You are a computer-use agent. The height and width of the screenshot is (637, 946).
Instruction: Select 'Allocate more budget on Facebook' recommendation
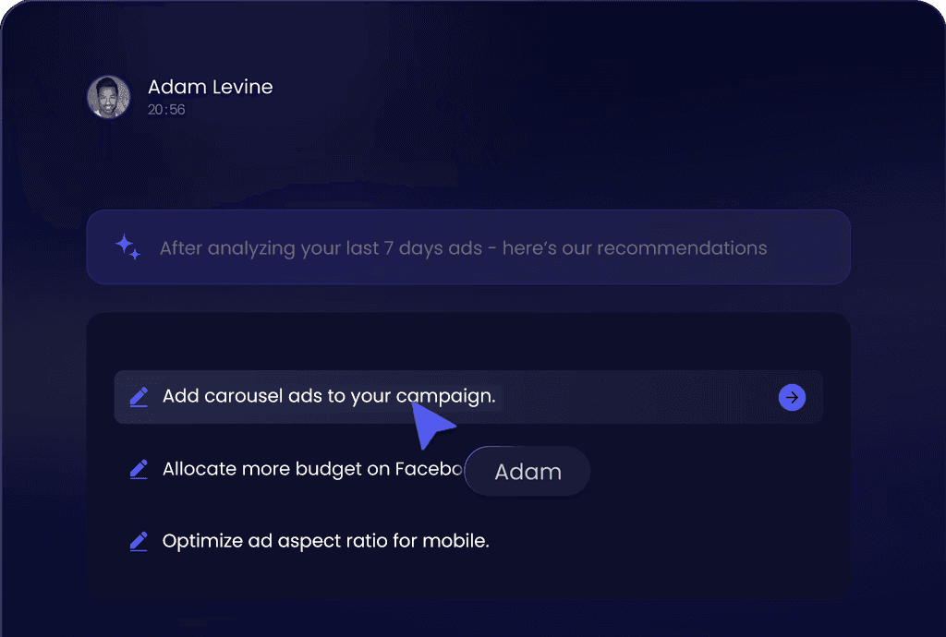click(x=312, y=469)
